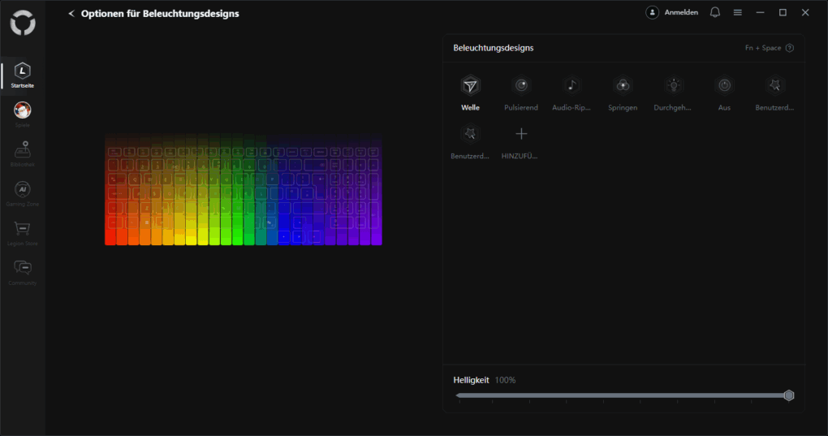This screenshot has width=828, height=436.
Task: Click the rainbow keyboard preview
Action: click(244, 189)
